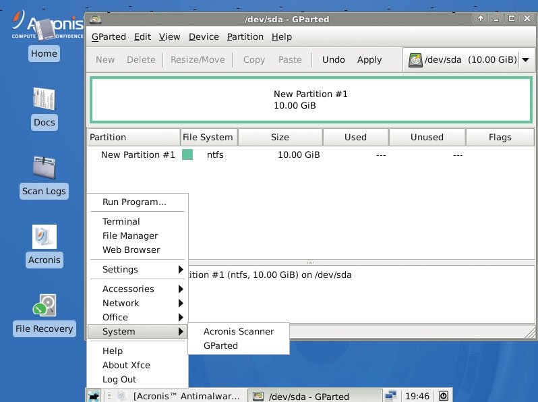
Task: Click the Partition column header
Action: pos(133,138)
